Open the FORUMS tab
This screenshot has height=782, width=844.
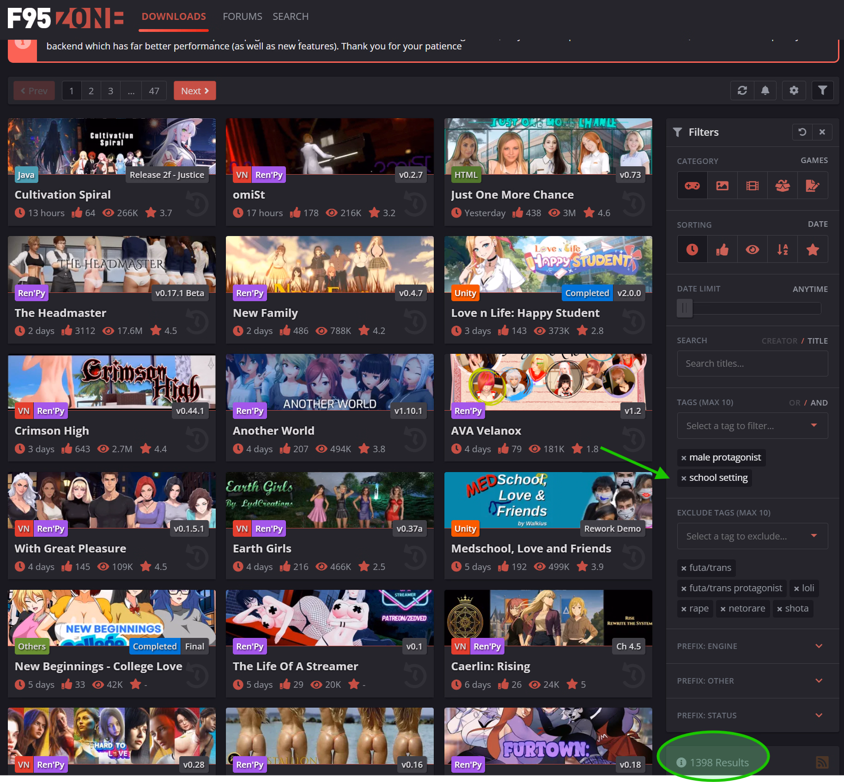tap(242, 17)
